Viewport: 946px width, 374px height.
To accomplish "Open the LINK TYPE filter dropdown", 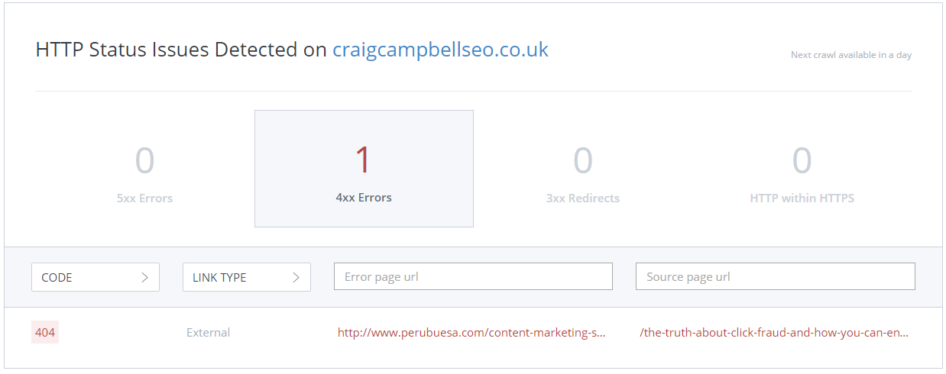I will coord(246,278).
